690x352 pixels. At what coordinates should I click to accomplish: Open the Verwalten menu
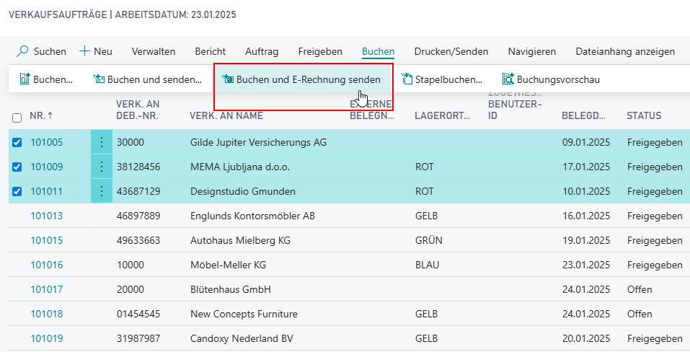pyautogui.click(x=154, y=51)
